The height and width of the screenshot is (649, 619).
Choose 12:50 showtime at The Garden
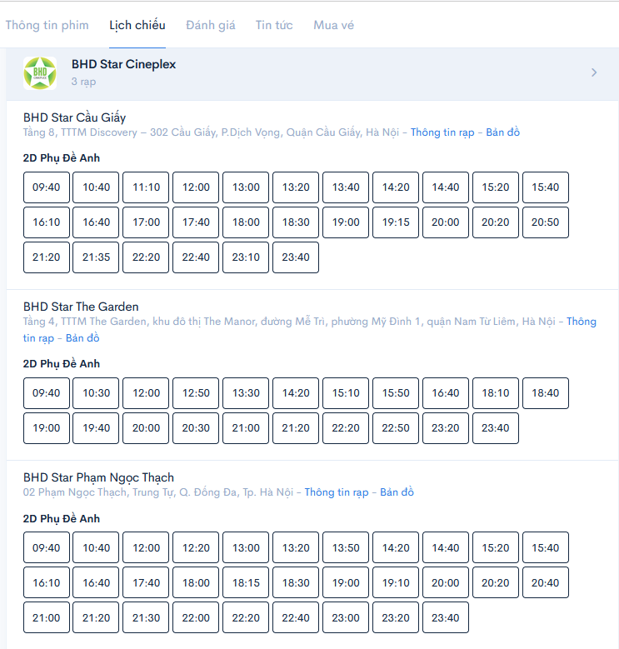point(196,392)
